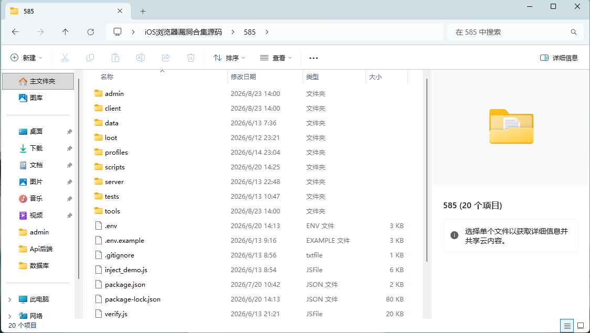Click the admin folder icon in file list
Screen dimensions: 590x333
pyautogui.click(x=99, y=93)
